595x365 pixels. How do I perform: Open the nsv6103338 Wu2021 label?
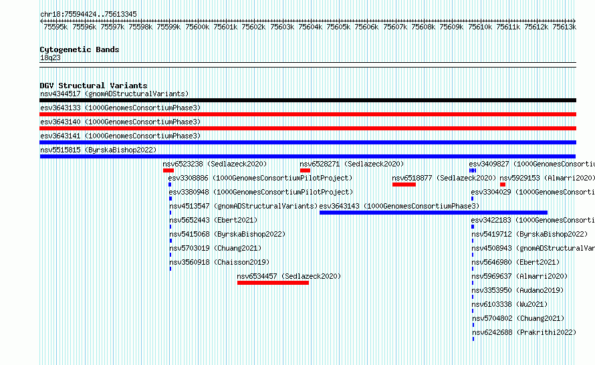click(x=509, y=304)
